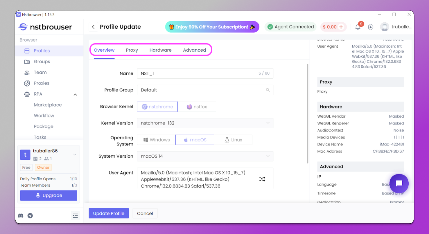Open Workflow under RPA
429x234 pixels.
tap(44, 116)
